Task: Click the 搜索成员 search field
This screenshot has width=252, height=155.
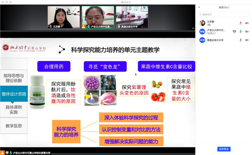Action: (224, 14)
